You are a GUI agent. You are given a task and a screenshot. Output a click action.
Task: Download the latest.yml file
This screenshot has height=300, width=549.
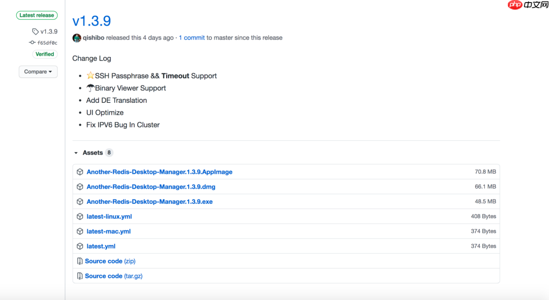[x=101, y=246]
